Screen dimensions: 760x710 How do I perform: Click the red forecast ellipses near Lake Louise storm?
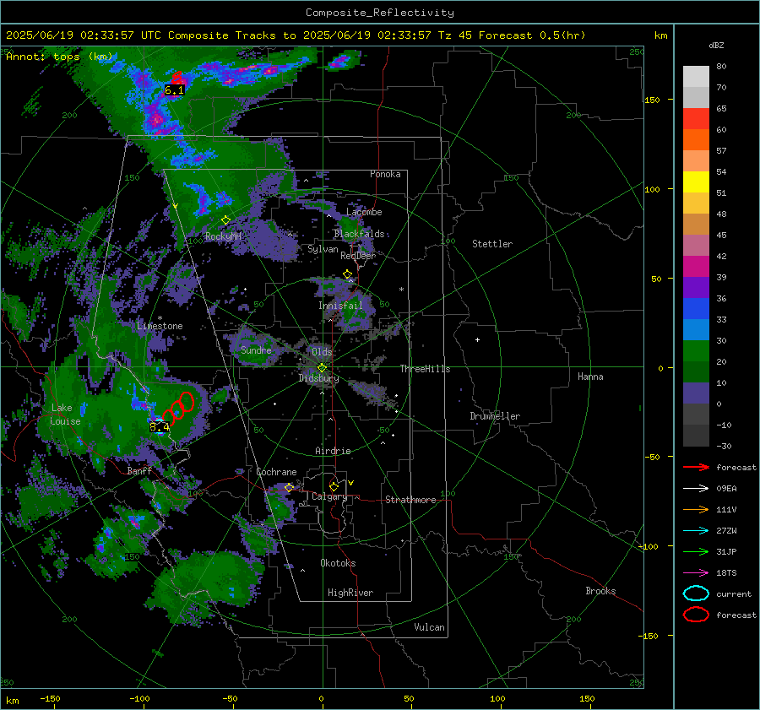[178, 408]
